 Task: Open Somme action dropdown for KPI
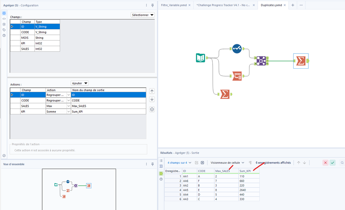click(68, 112)
